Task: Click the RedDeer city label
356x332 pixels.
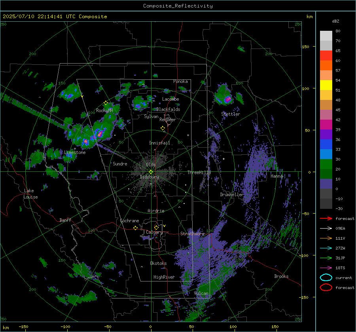Action: [168, 120]
